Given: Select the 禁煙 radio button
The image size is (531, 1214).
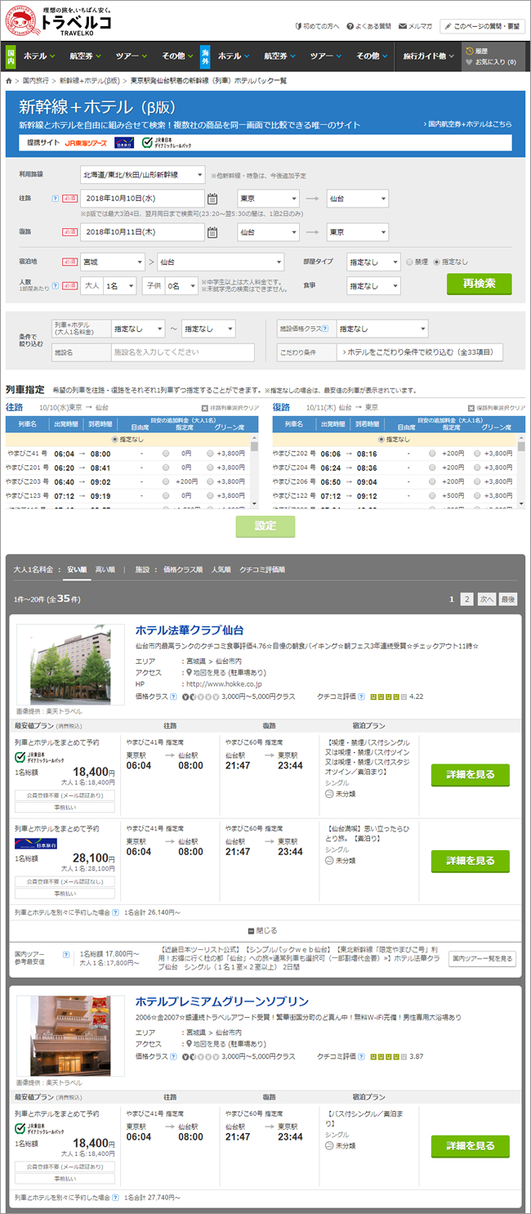Looking at the screenshot, I should click(410, 262).
